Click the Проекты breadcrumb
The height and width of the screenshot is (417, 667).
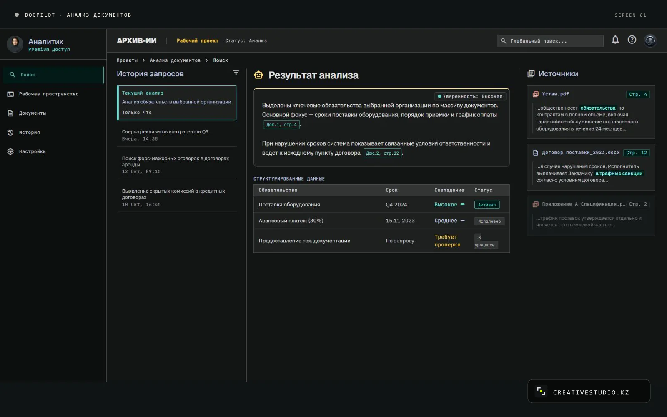pos(127,60)
